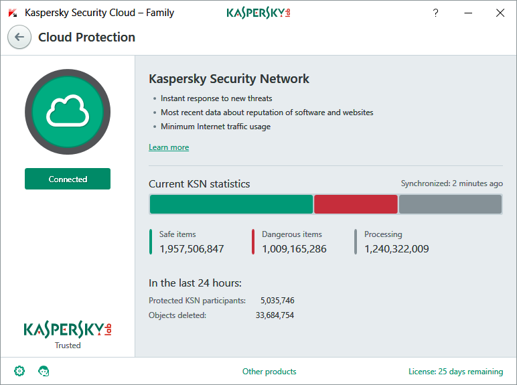Open the Learn more link
517x385 pixels.
169,147
